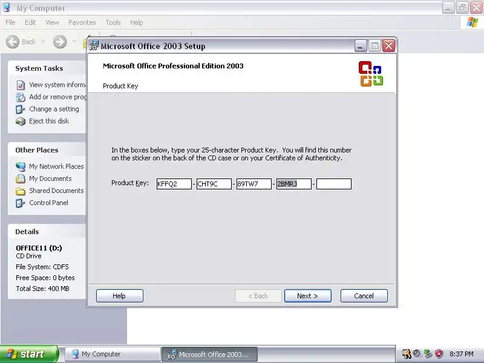Click the My Network Places icon
This screenshot has width=484, height=363.
tap(21, 167)
